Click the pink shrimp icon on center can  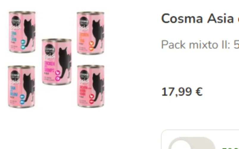(x=57, y=78)
